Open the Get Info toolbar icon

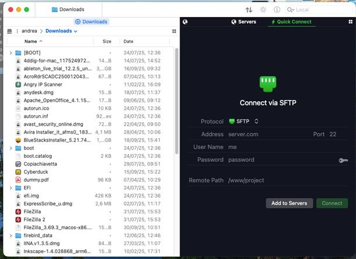tap(277, 9)
